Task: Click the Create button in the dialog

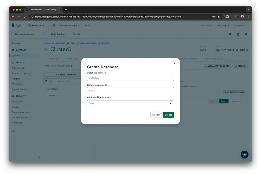Action: pyautogui.click(x=168, y=115)
